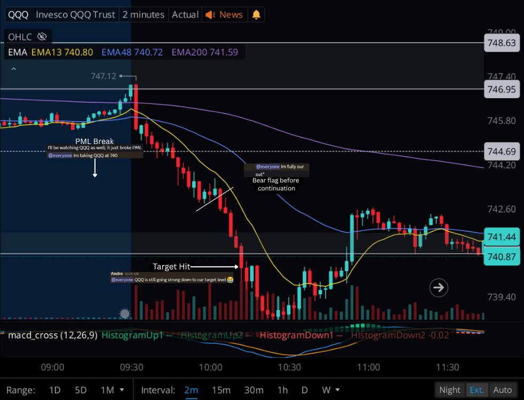Screen dimensions: 524x400
Task: Select the 30m interval
Action: pos(253,390)
